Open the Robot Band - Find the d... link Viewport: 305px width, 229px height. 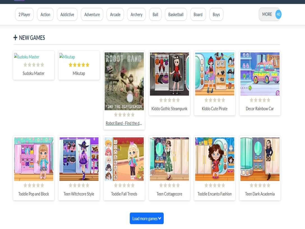point(124,123)
